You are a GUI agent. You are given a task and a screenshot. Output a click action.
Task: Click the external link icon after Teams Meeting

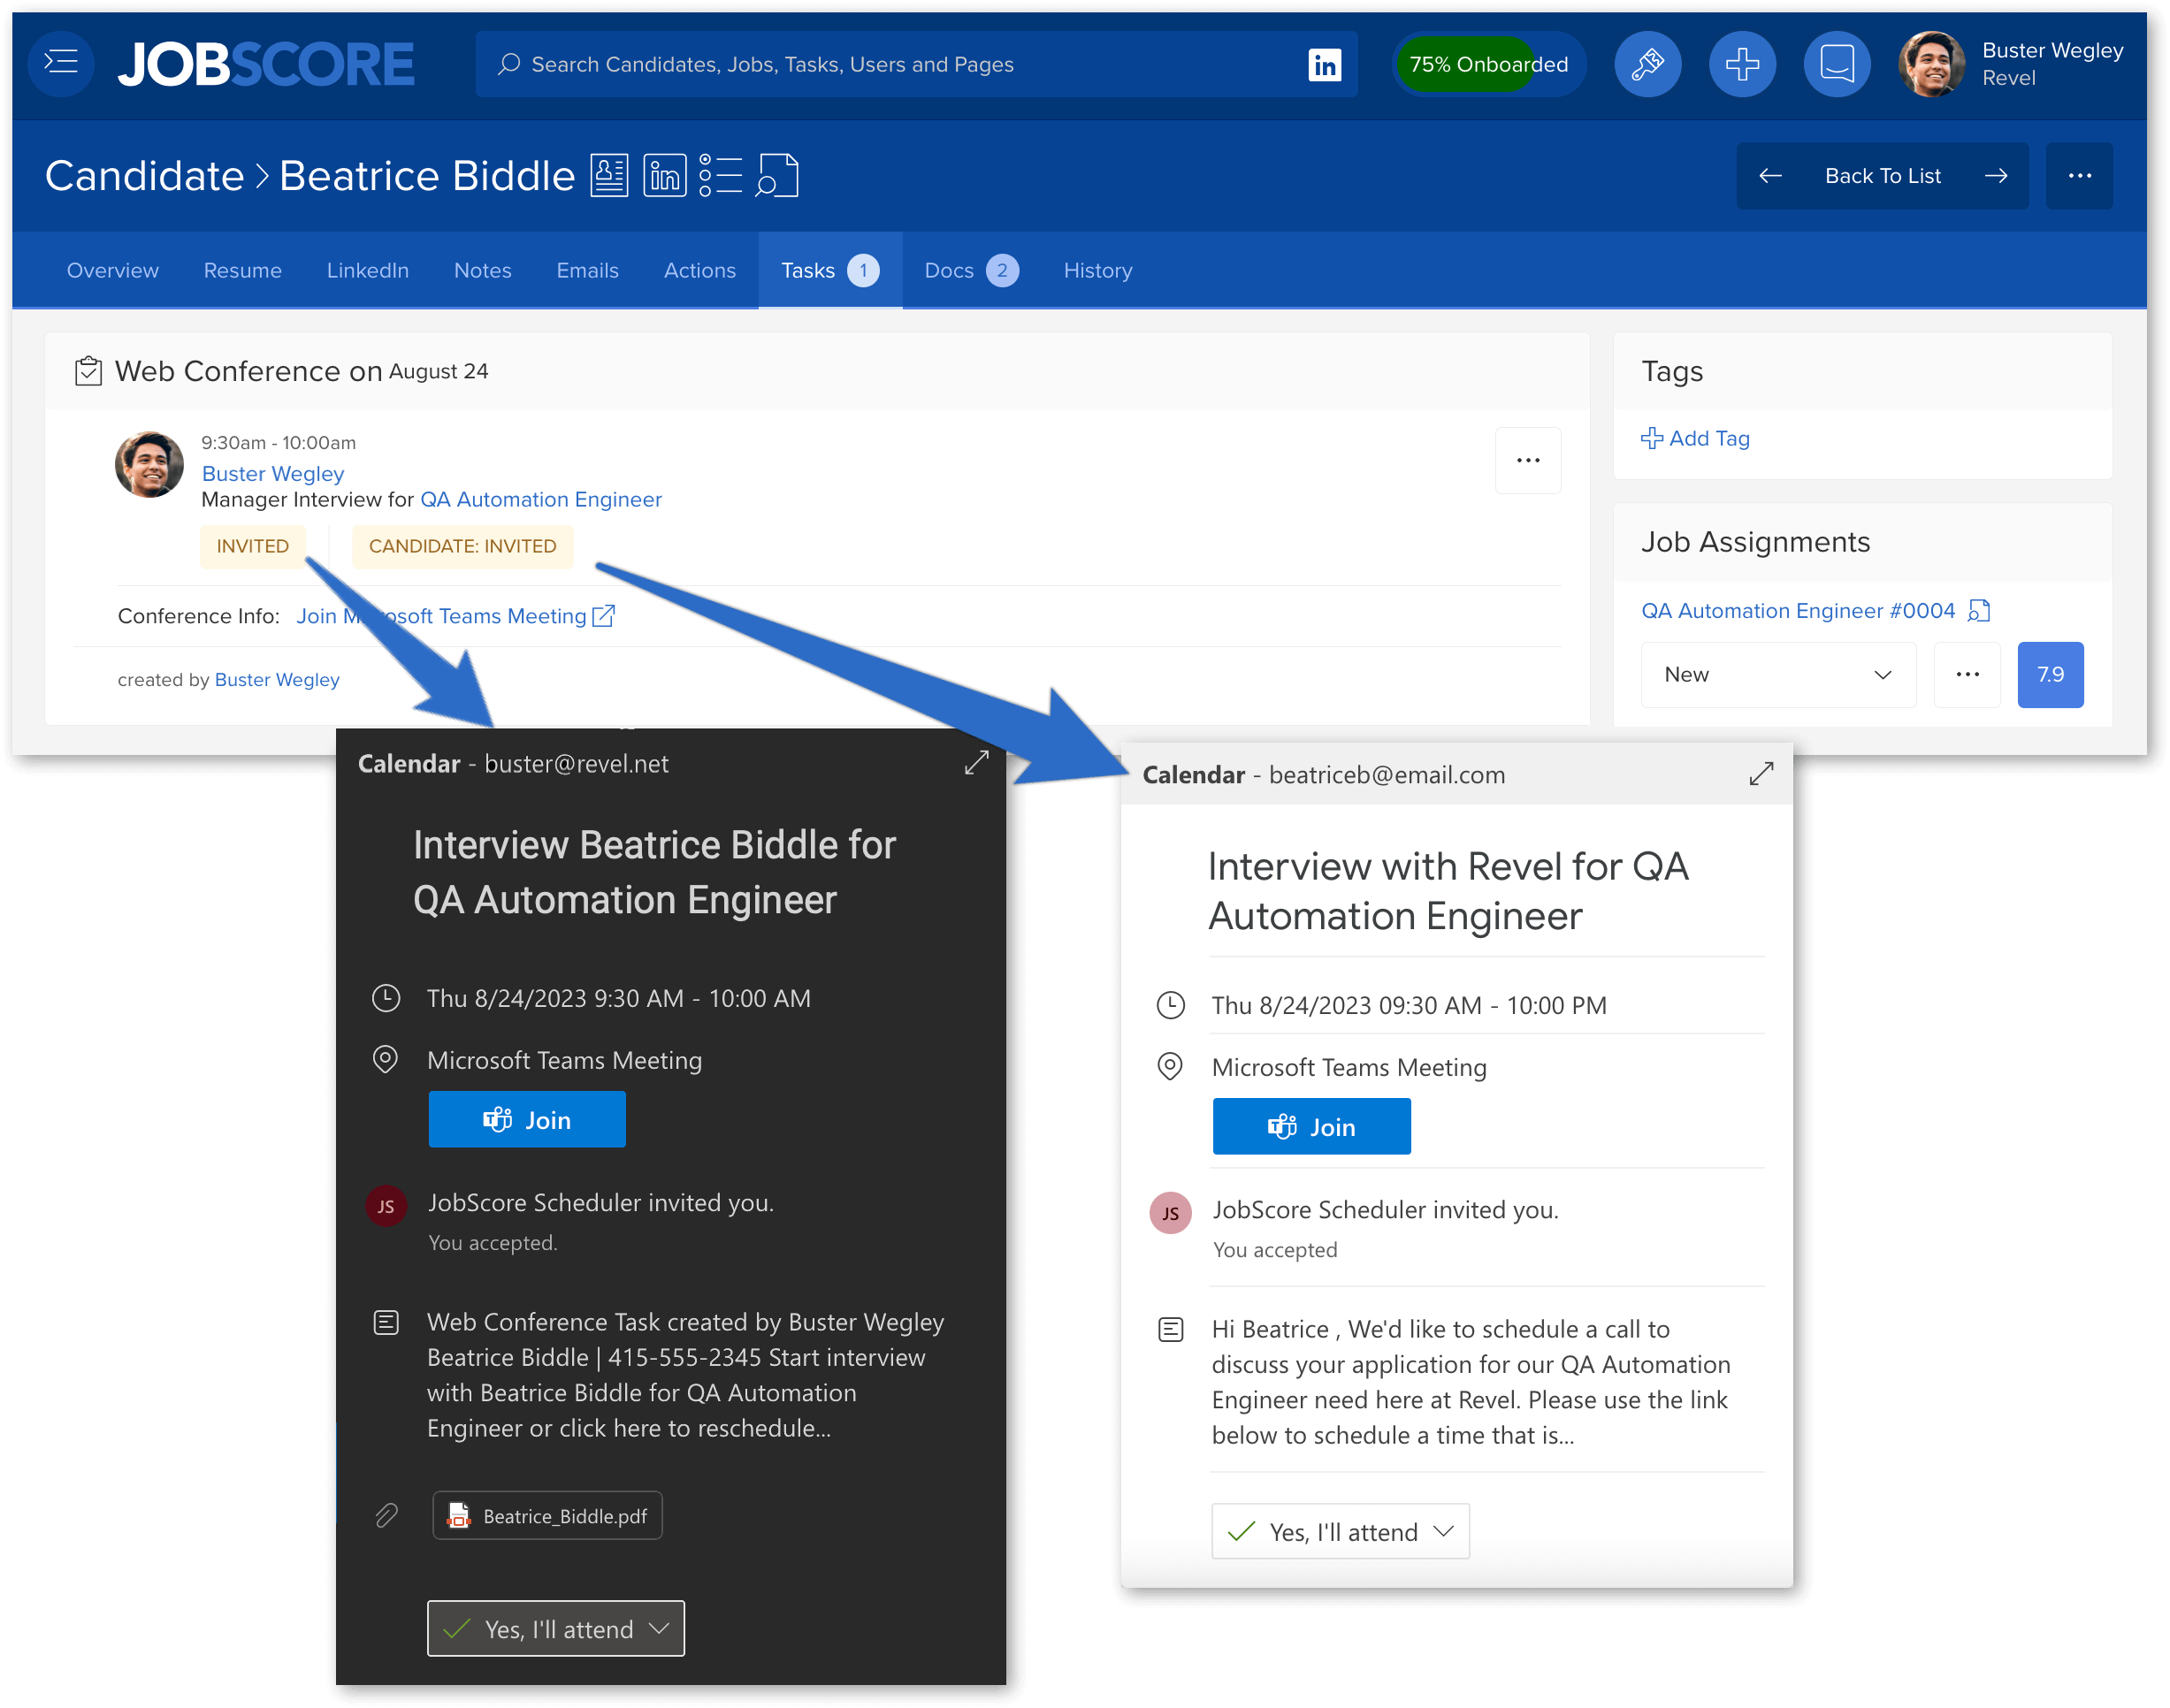point(603,616)
